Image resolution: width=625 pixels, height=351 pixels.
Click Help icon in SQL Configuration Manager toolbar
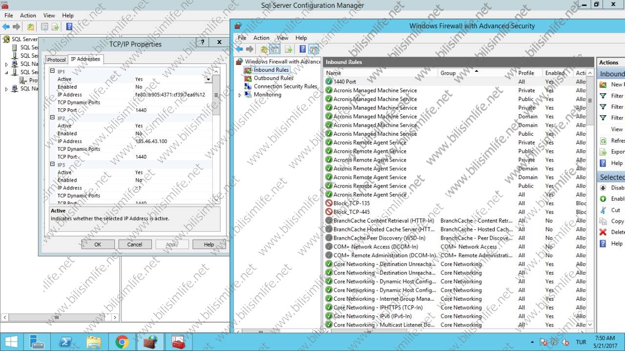click(69, 27)
